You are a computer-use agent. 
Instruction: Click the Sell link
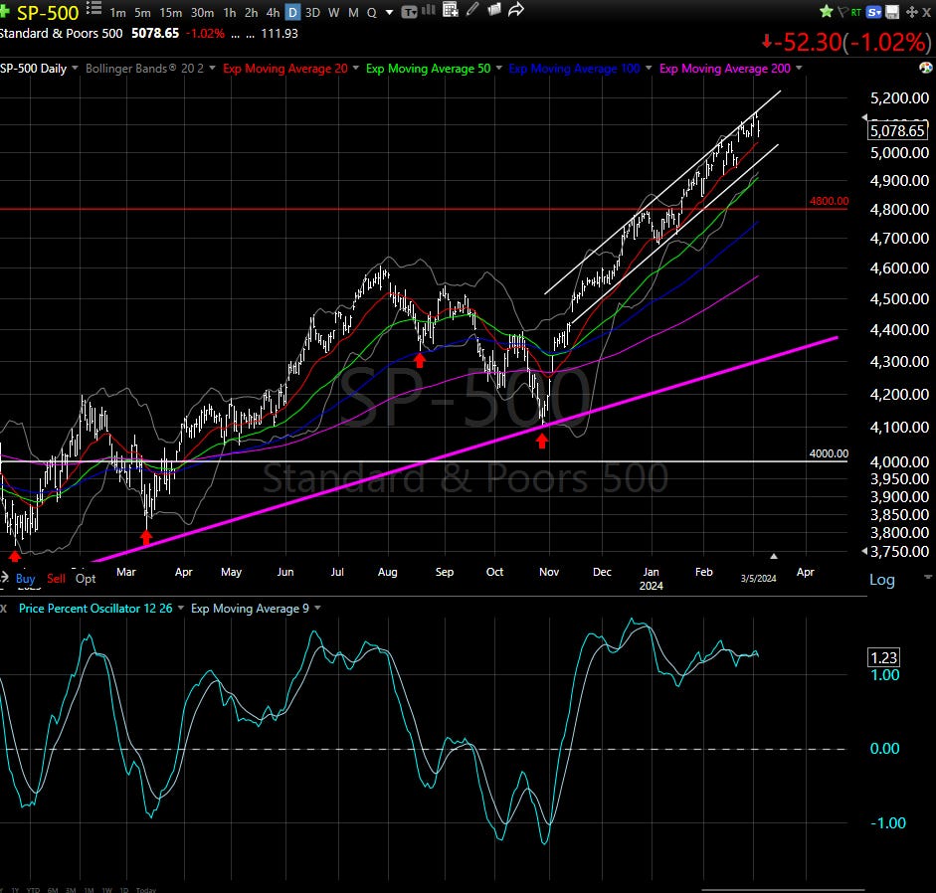coord(56,578)
